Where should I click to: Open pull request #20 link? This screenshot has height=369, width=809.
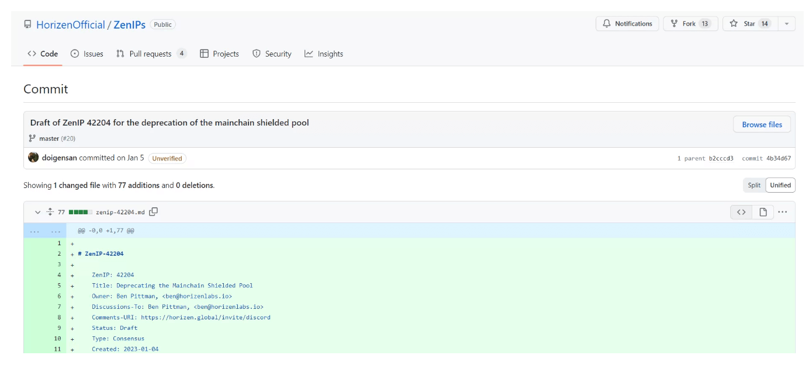[68, 138]
